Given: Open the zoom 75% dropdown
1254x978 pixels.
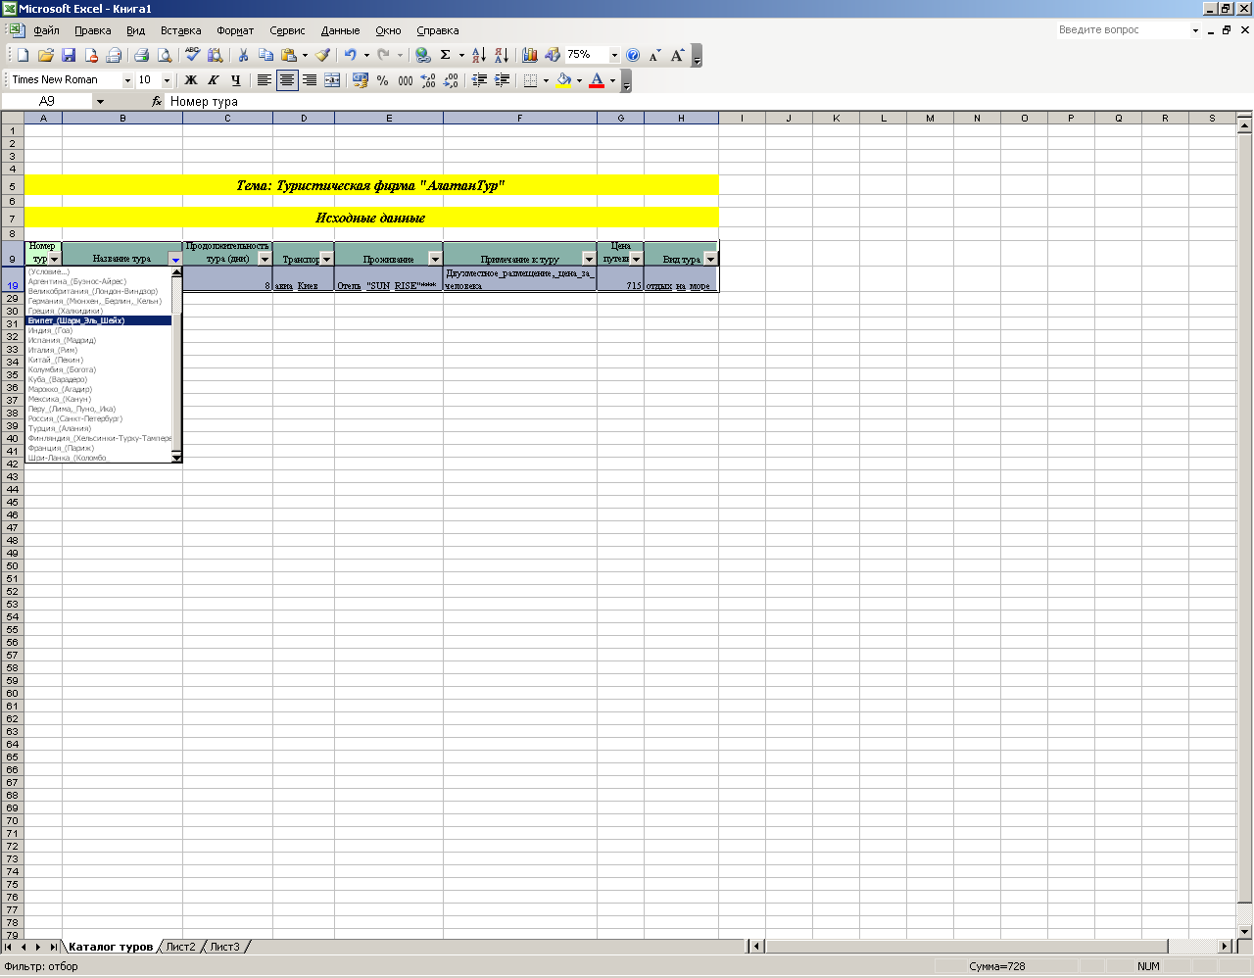Looking at the screenshot, I should tap(615, 56).
